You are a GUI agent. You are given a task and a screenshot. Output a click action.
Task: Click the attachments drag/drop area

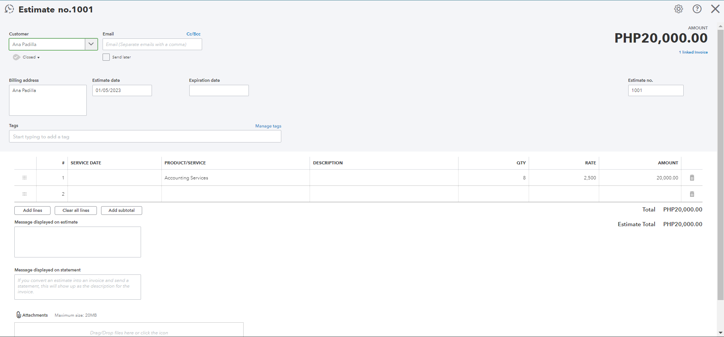tap(129, 329)
